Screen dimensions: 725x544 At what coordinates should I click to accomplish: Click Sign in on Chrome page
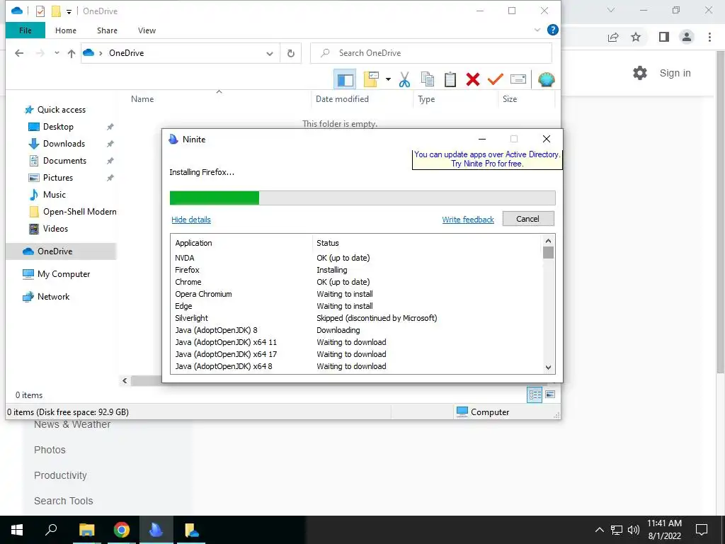(675, 73)
